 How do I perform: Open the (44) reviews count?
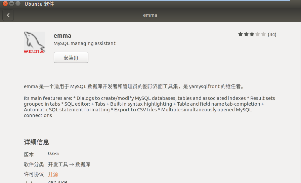coord(272,35)
